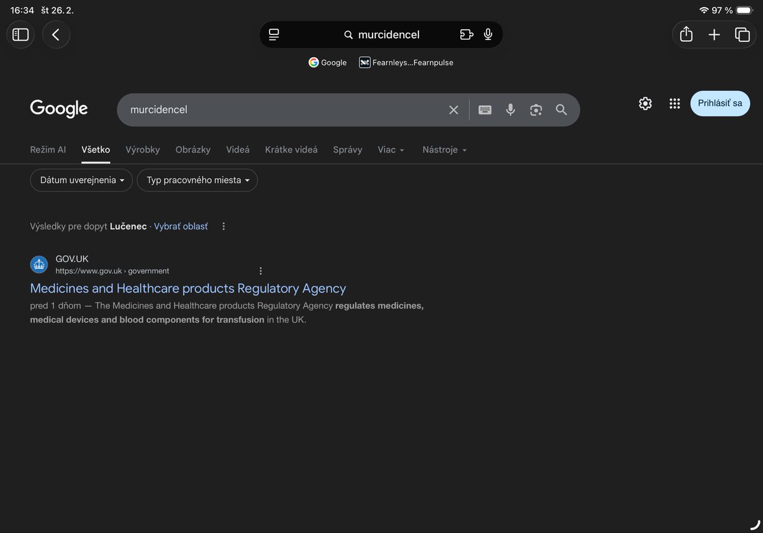Open the Dátum uverejnenia filter
This screenshot has width=763, height=533.
[81, 180]
